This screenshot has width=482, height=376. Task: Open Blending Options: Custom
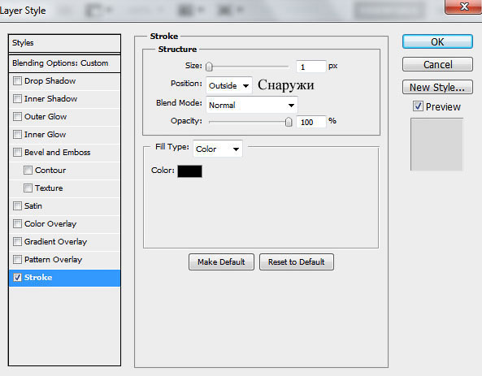(x=64, y=63)
